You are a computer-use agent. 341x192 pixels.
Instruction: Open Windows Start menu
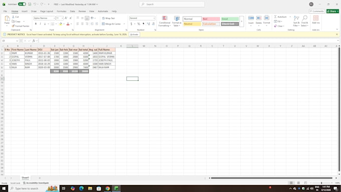[4, 188]
